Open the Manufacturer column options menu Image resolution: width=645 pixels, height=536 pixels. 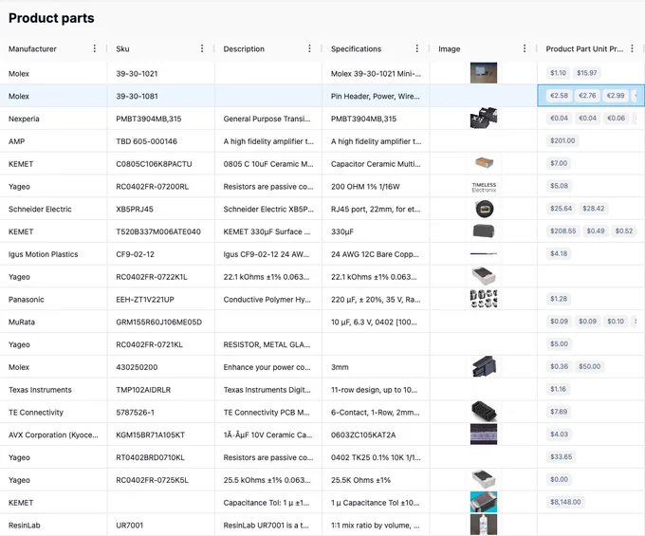pyautogui.click(x=95, y=48)
